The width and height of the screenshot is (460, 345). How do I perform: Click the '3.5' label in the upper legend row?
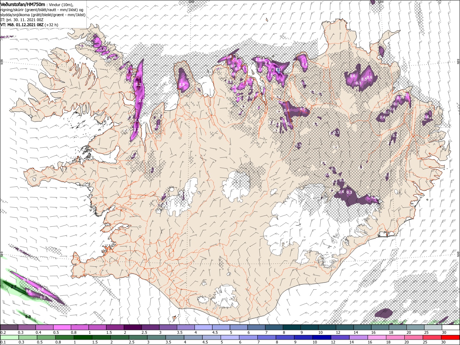point(180,332)
